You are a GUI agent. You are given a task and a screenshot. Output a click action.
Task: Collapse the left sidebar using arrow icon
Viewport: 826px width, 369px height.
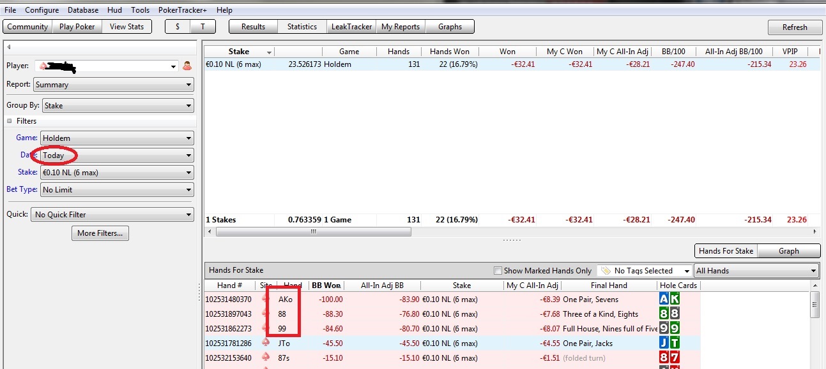pos(9,47)
